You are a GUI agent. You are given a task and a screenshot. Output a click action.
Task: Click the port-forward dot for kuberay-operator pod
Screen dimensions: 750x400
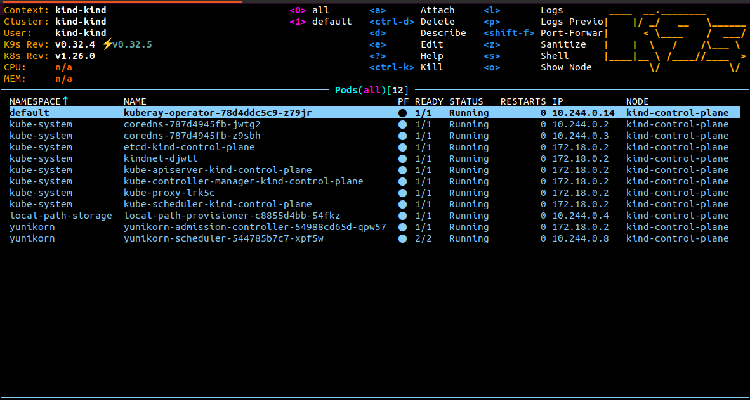(402, 113)
